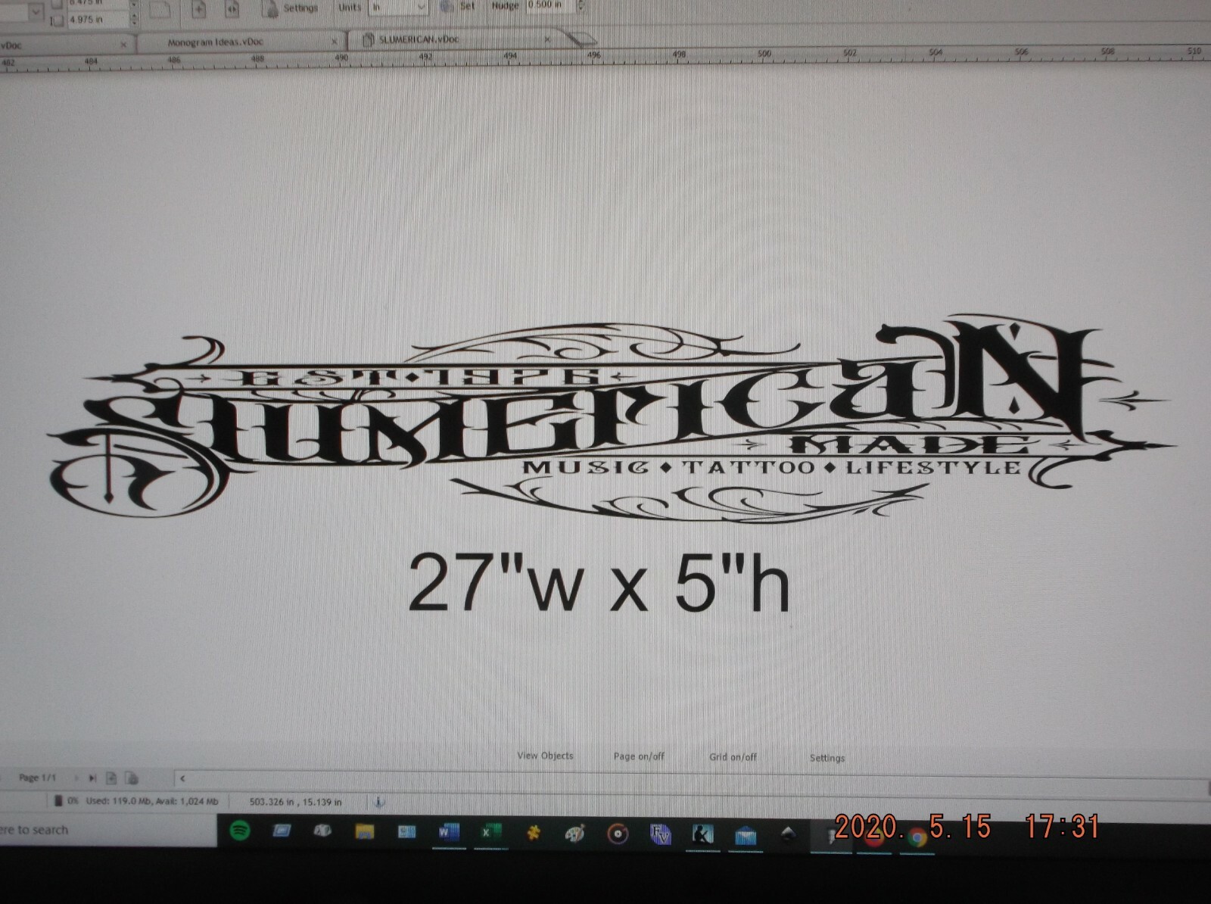Open Settings from the top toolbar
Screen dimensions: 1211x904
pyautogui.click(x=299, y=8)
